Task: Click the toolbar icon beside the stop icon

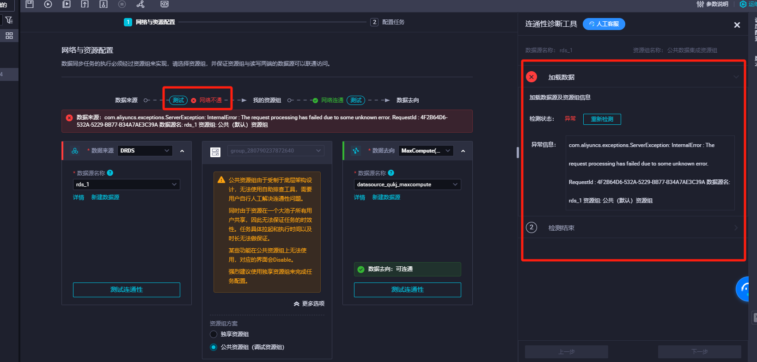Action: [104, 4]
